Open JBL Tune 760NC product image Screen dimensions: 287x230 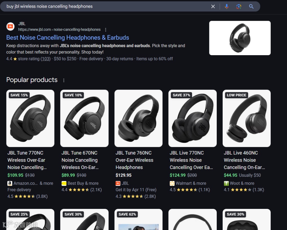(138, 118)
